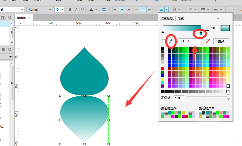Click the line color pen icon
Image resolution: width=242 pixels, height=146 pixels.
(x=191, y=9)
